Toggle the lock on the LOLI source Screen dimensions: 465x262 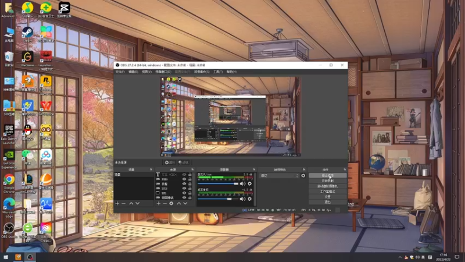click(190, 188)
